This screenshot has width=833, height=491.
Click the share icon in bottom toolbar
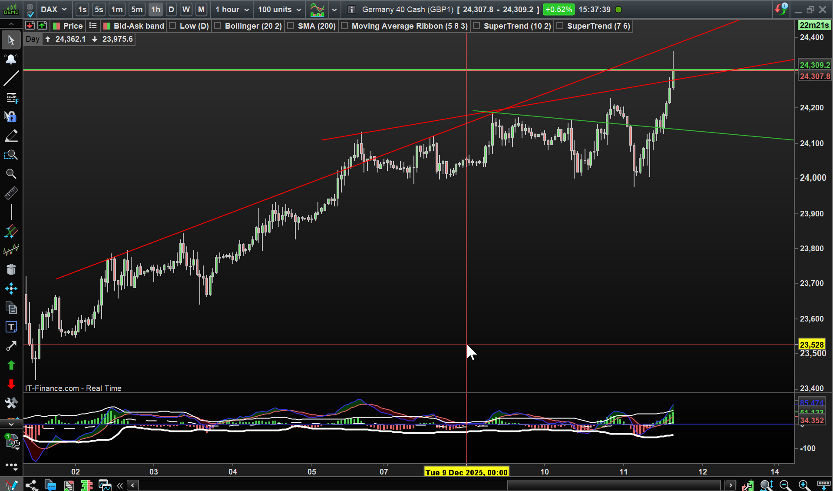pos(31,485)
